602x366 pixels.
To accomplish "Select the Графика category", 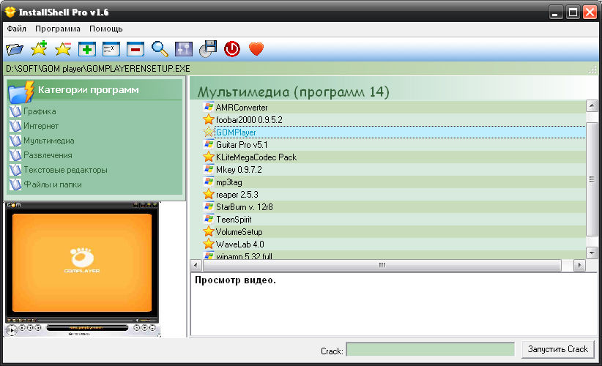I will click(40, 111).
